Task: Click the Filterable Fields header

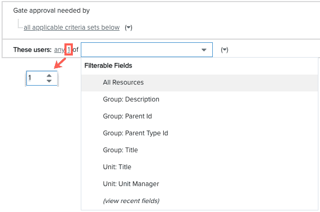Action: click(108, 66)
